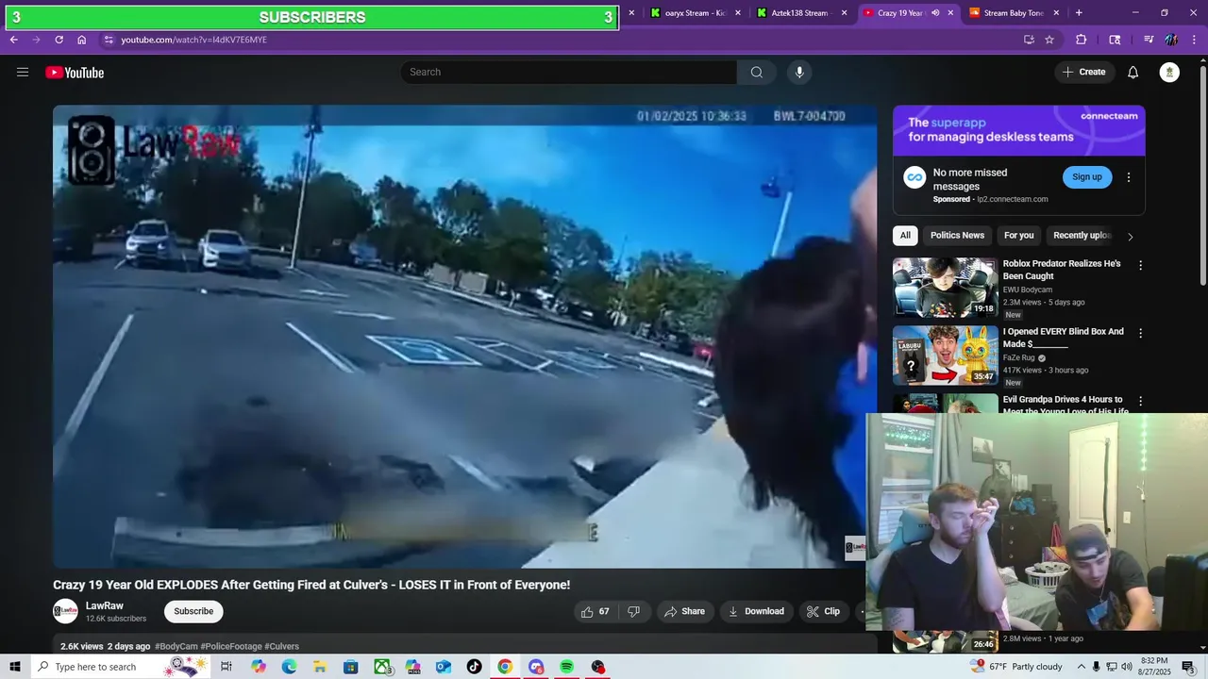
Task: Open LawRaw channel avatar
Action: click(x=65, y=611)
